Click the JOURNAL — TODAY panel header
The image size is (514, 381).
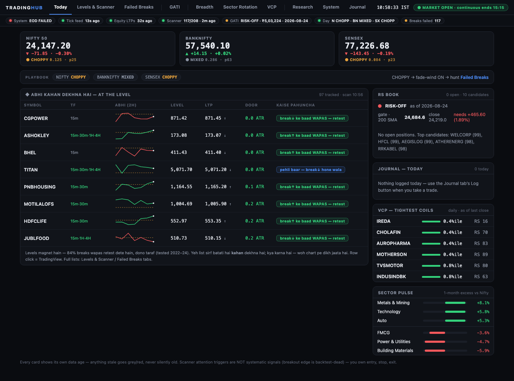click(433, 169)
